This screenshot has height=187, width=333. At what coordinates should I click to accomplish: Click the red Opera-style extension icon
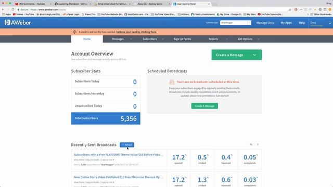(x=296, y=9)
